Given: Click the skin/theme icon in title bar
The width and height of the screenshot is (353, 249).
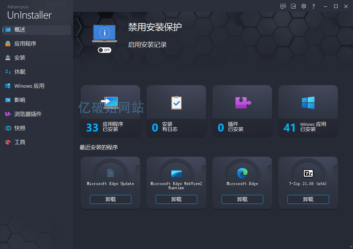Looking at the screenshot, I should [294, 6].
